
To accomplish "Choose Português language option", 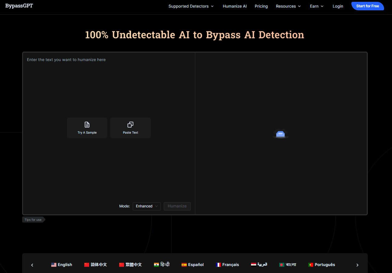I will tap(321, 264).
